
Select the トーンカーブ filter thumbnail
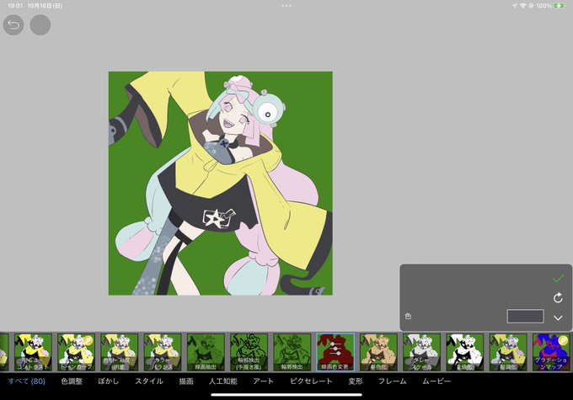click(x=77, y=352)
